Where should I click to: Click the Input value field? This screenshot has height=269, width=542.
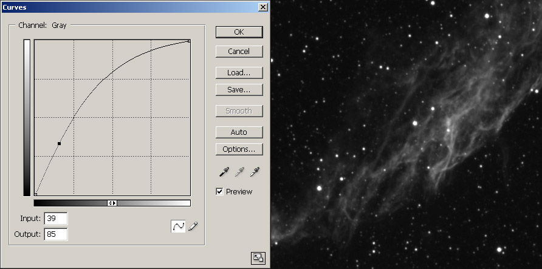[55, 219]
